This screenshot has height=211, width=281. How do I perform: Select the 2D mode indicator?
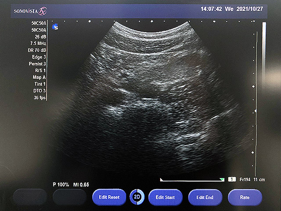137,197
